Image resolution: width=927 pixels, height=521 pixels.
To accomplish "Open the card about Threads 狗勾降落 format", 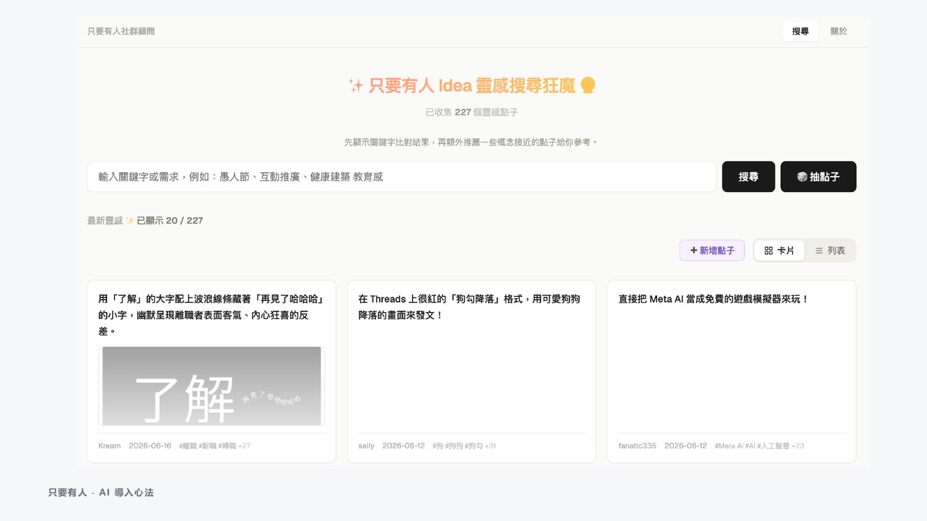I will [x=472, y=371].
